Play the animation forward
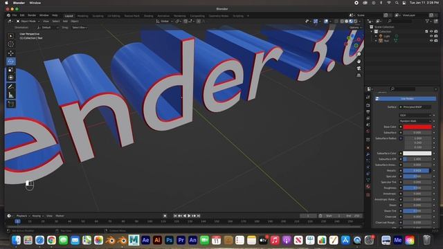 point(189,216)
